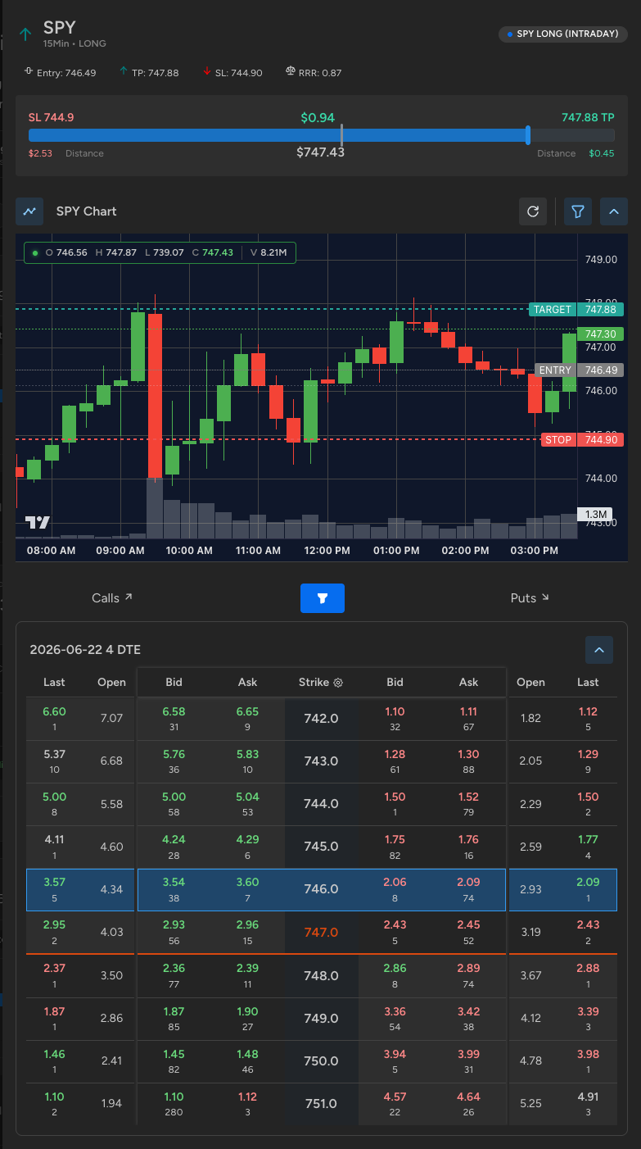
Task: Click the gray current price marker on progress bar
Action: [x=341, y=135]
